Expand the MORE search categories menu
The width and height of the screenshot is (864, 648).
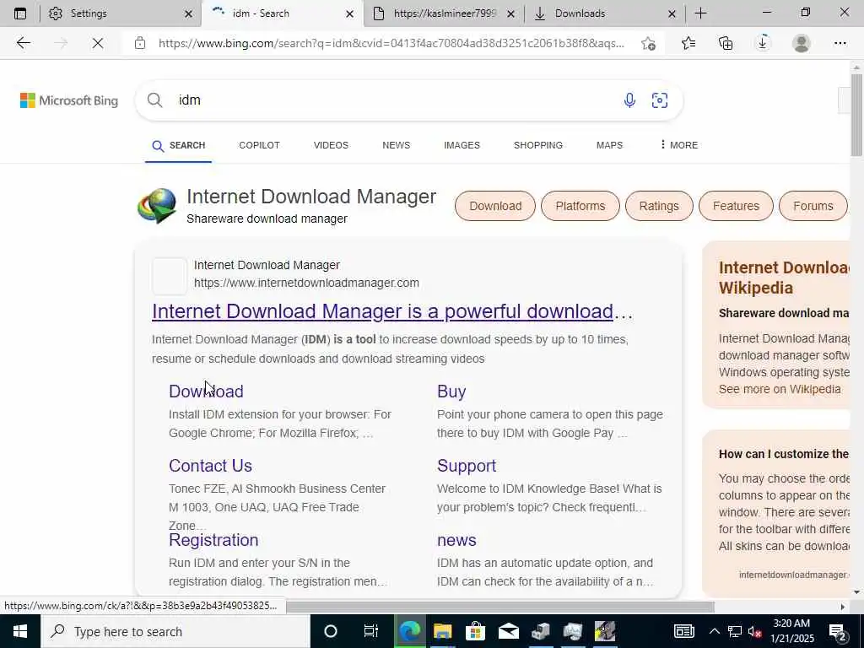679,145
